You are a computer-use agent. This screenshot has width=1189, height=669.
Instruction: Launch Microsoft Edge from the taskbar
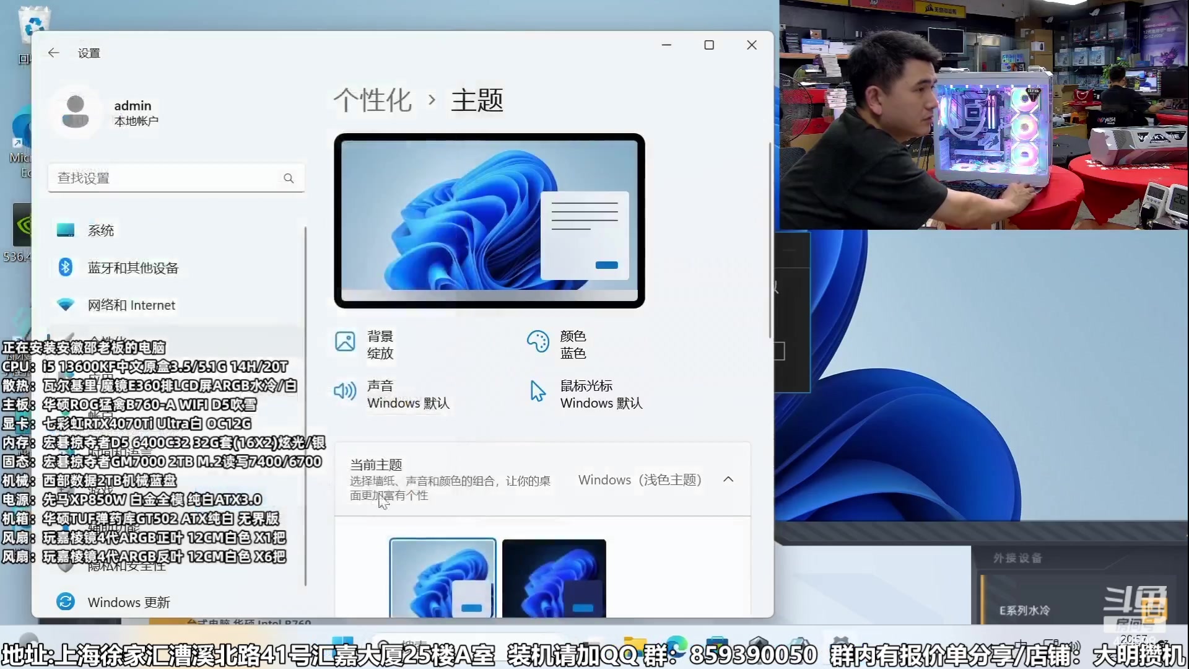pyautogui.click(x=677, y=643)
